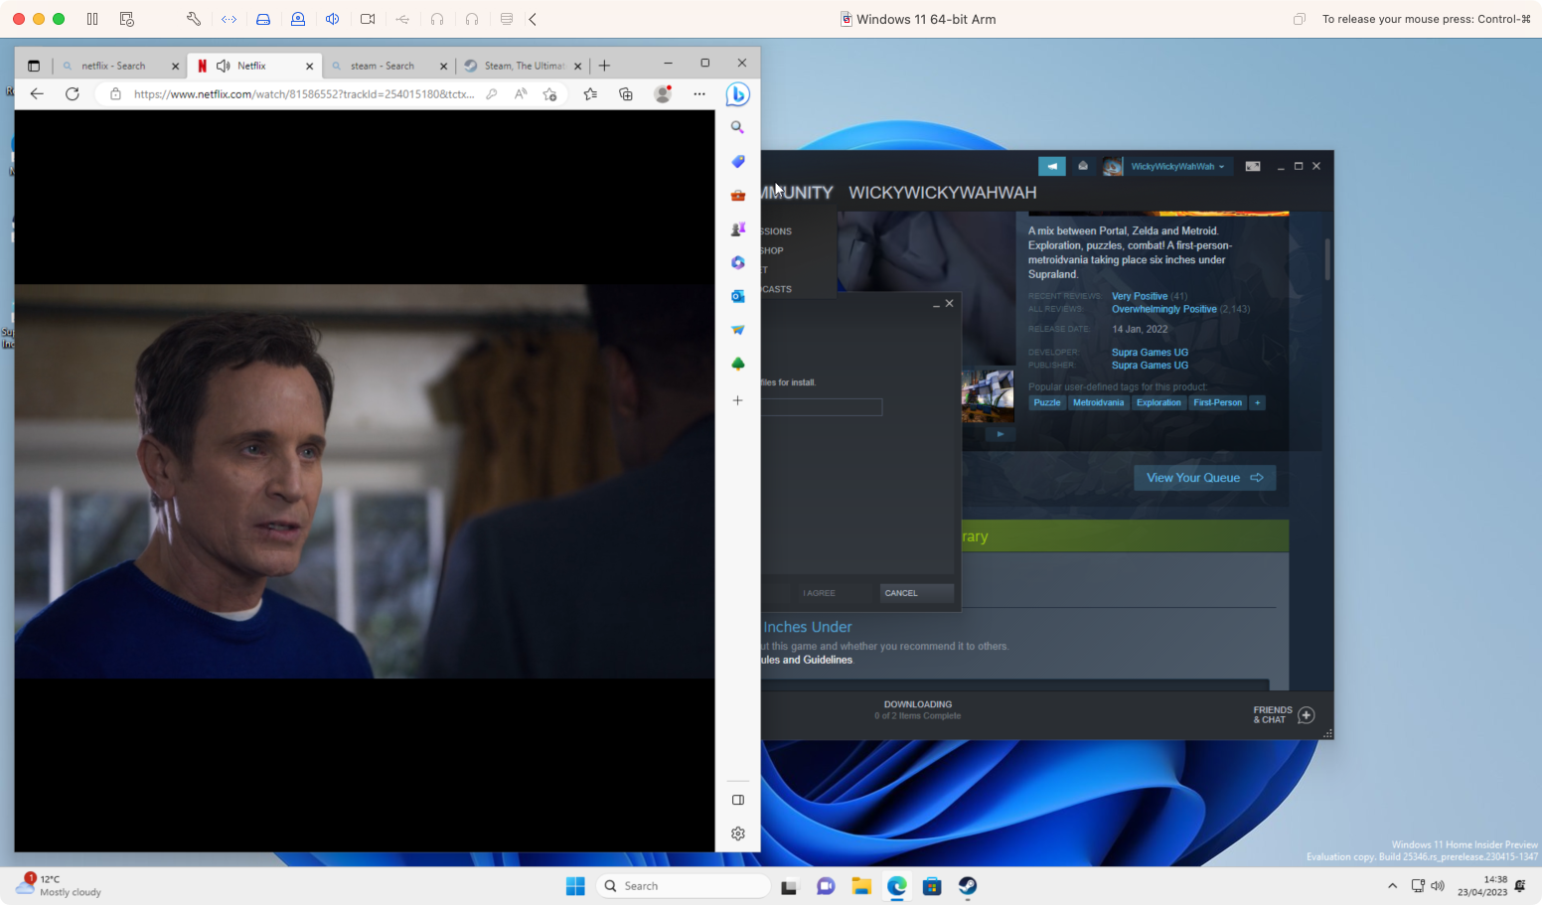Open Edge Favorites list
The width and height of the screenshot is (1542, 905).
click(x=591, y=93)
